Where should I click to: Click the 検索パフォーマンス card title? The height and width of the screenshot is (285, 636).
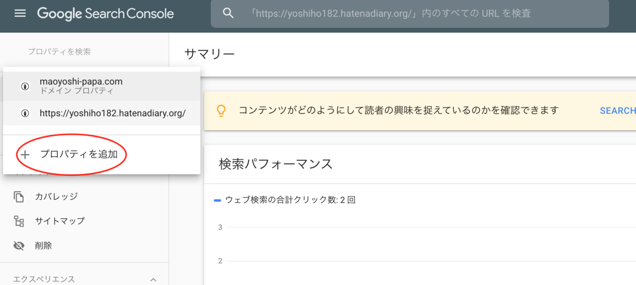click(x=276, y=164)
